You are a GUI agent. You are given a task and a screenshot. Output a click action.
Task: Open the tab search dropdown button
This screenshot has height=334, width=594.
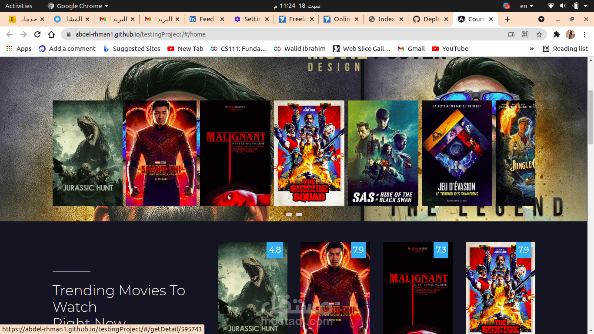(x=541, y=19)
